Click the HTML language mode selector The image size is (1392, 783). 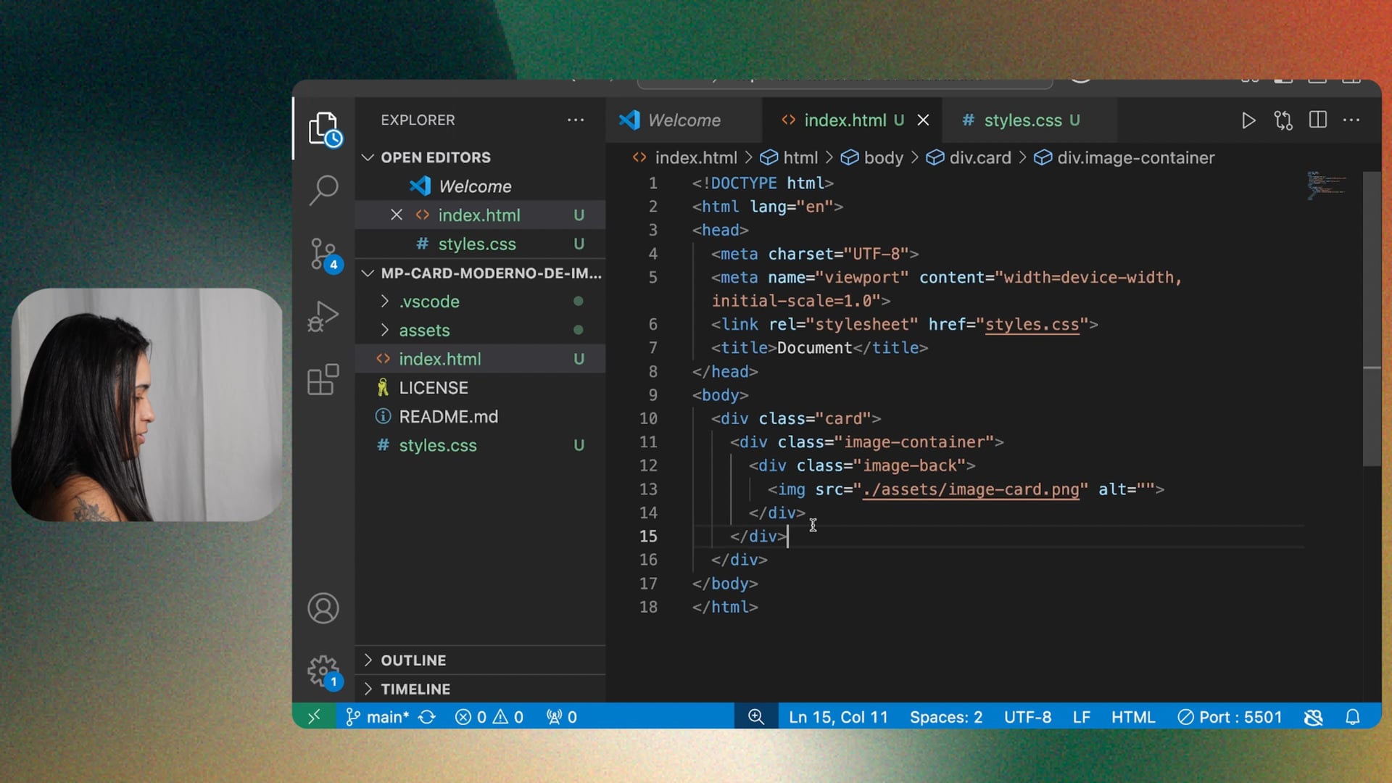tap(1132, 717)
